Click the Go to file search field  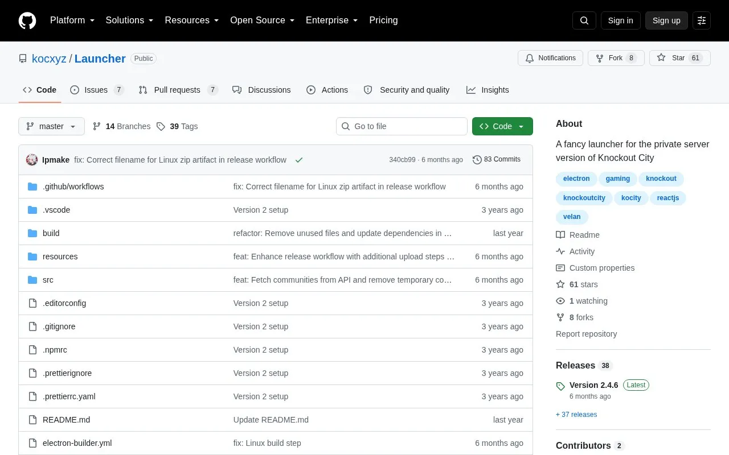[x=402, y=126]
